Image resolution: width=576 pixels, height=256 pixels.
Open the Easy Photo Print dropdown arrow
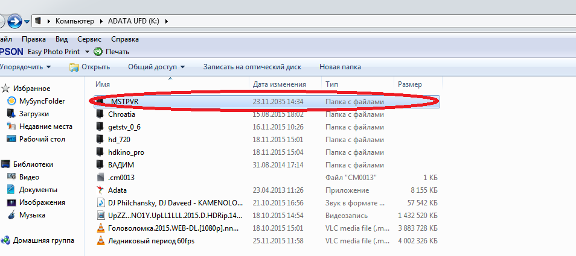[x=87, y=52]
